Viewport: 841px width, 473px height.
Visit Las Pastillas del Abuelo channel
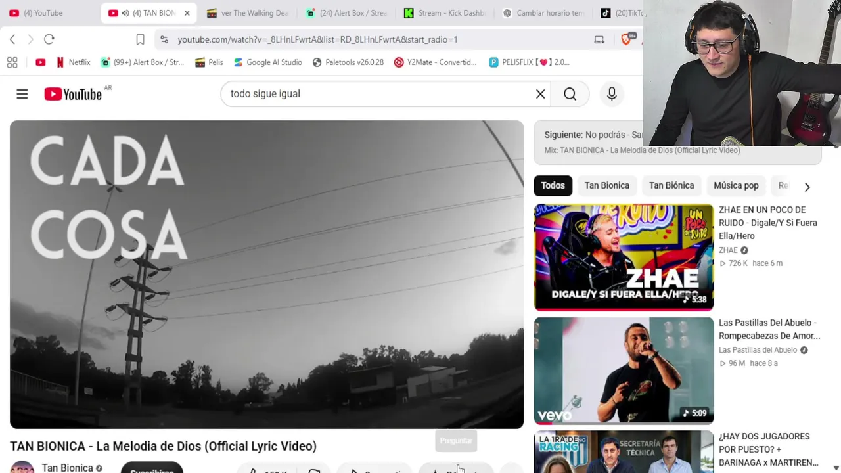(x=758, y=350)
